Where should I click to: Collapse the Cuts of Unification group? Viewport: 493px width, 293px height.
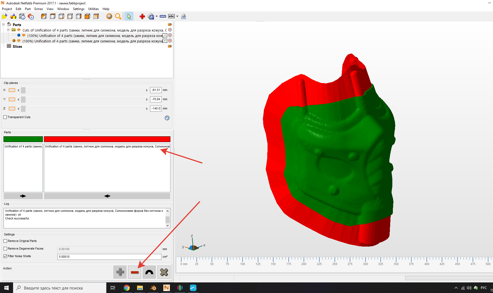(8, 30)
